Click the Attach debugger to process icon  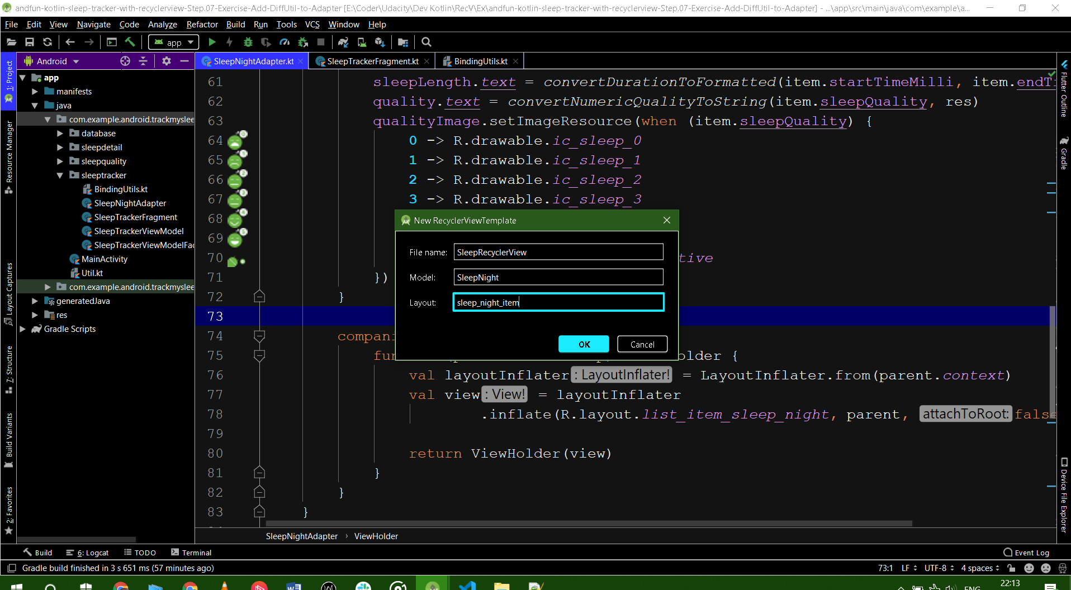pos(303,42)
